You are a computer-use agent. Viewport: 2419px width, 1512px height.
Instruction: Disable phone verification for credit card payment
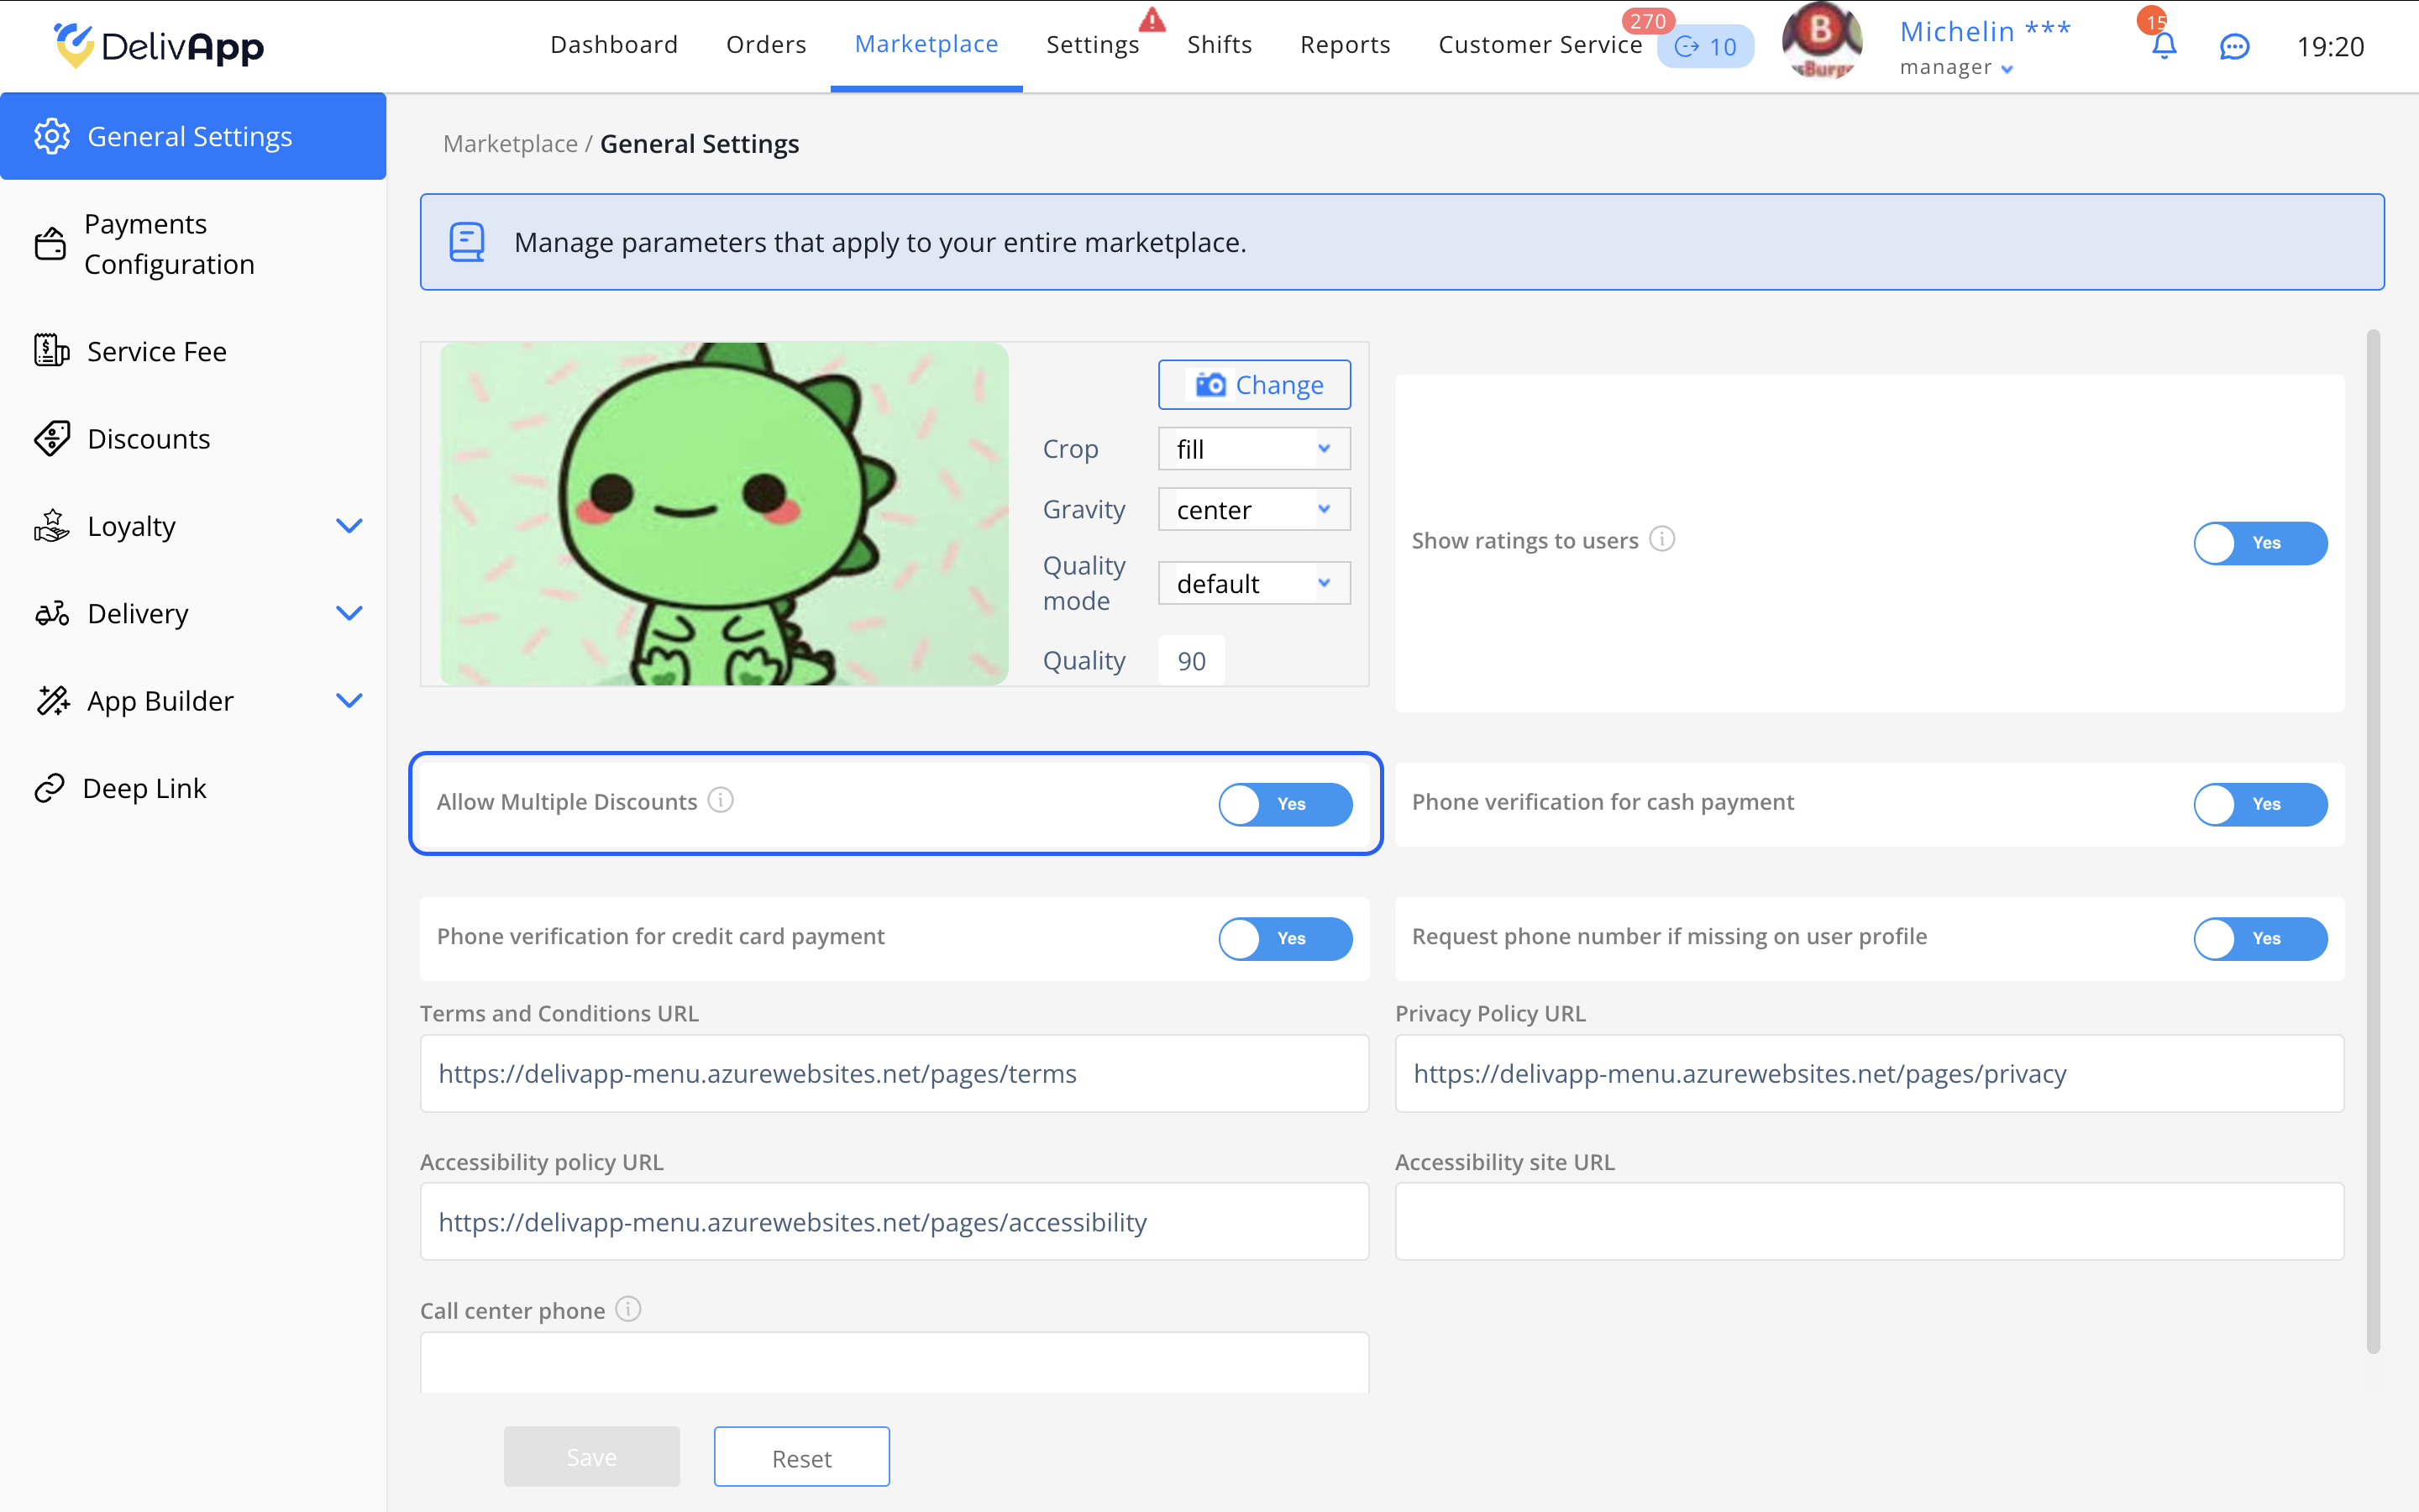click(x=1284, y=938)
